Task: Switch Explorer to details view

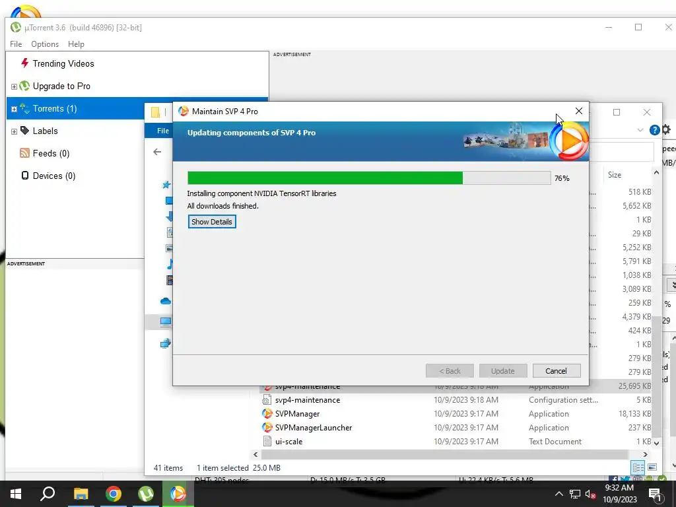Action: (x=638, y=467)
